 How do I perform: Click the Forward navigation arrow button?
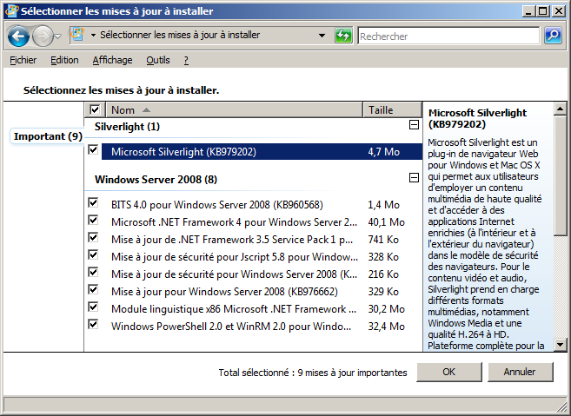42,36
